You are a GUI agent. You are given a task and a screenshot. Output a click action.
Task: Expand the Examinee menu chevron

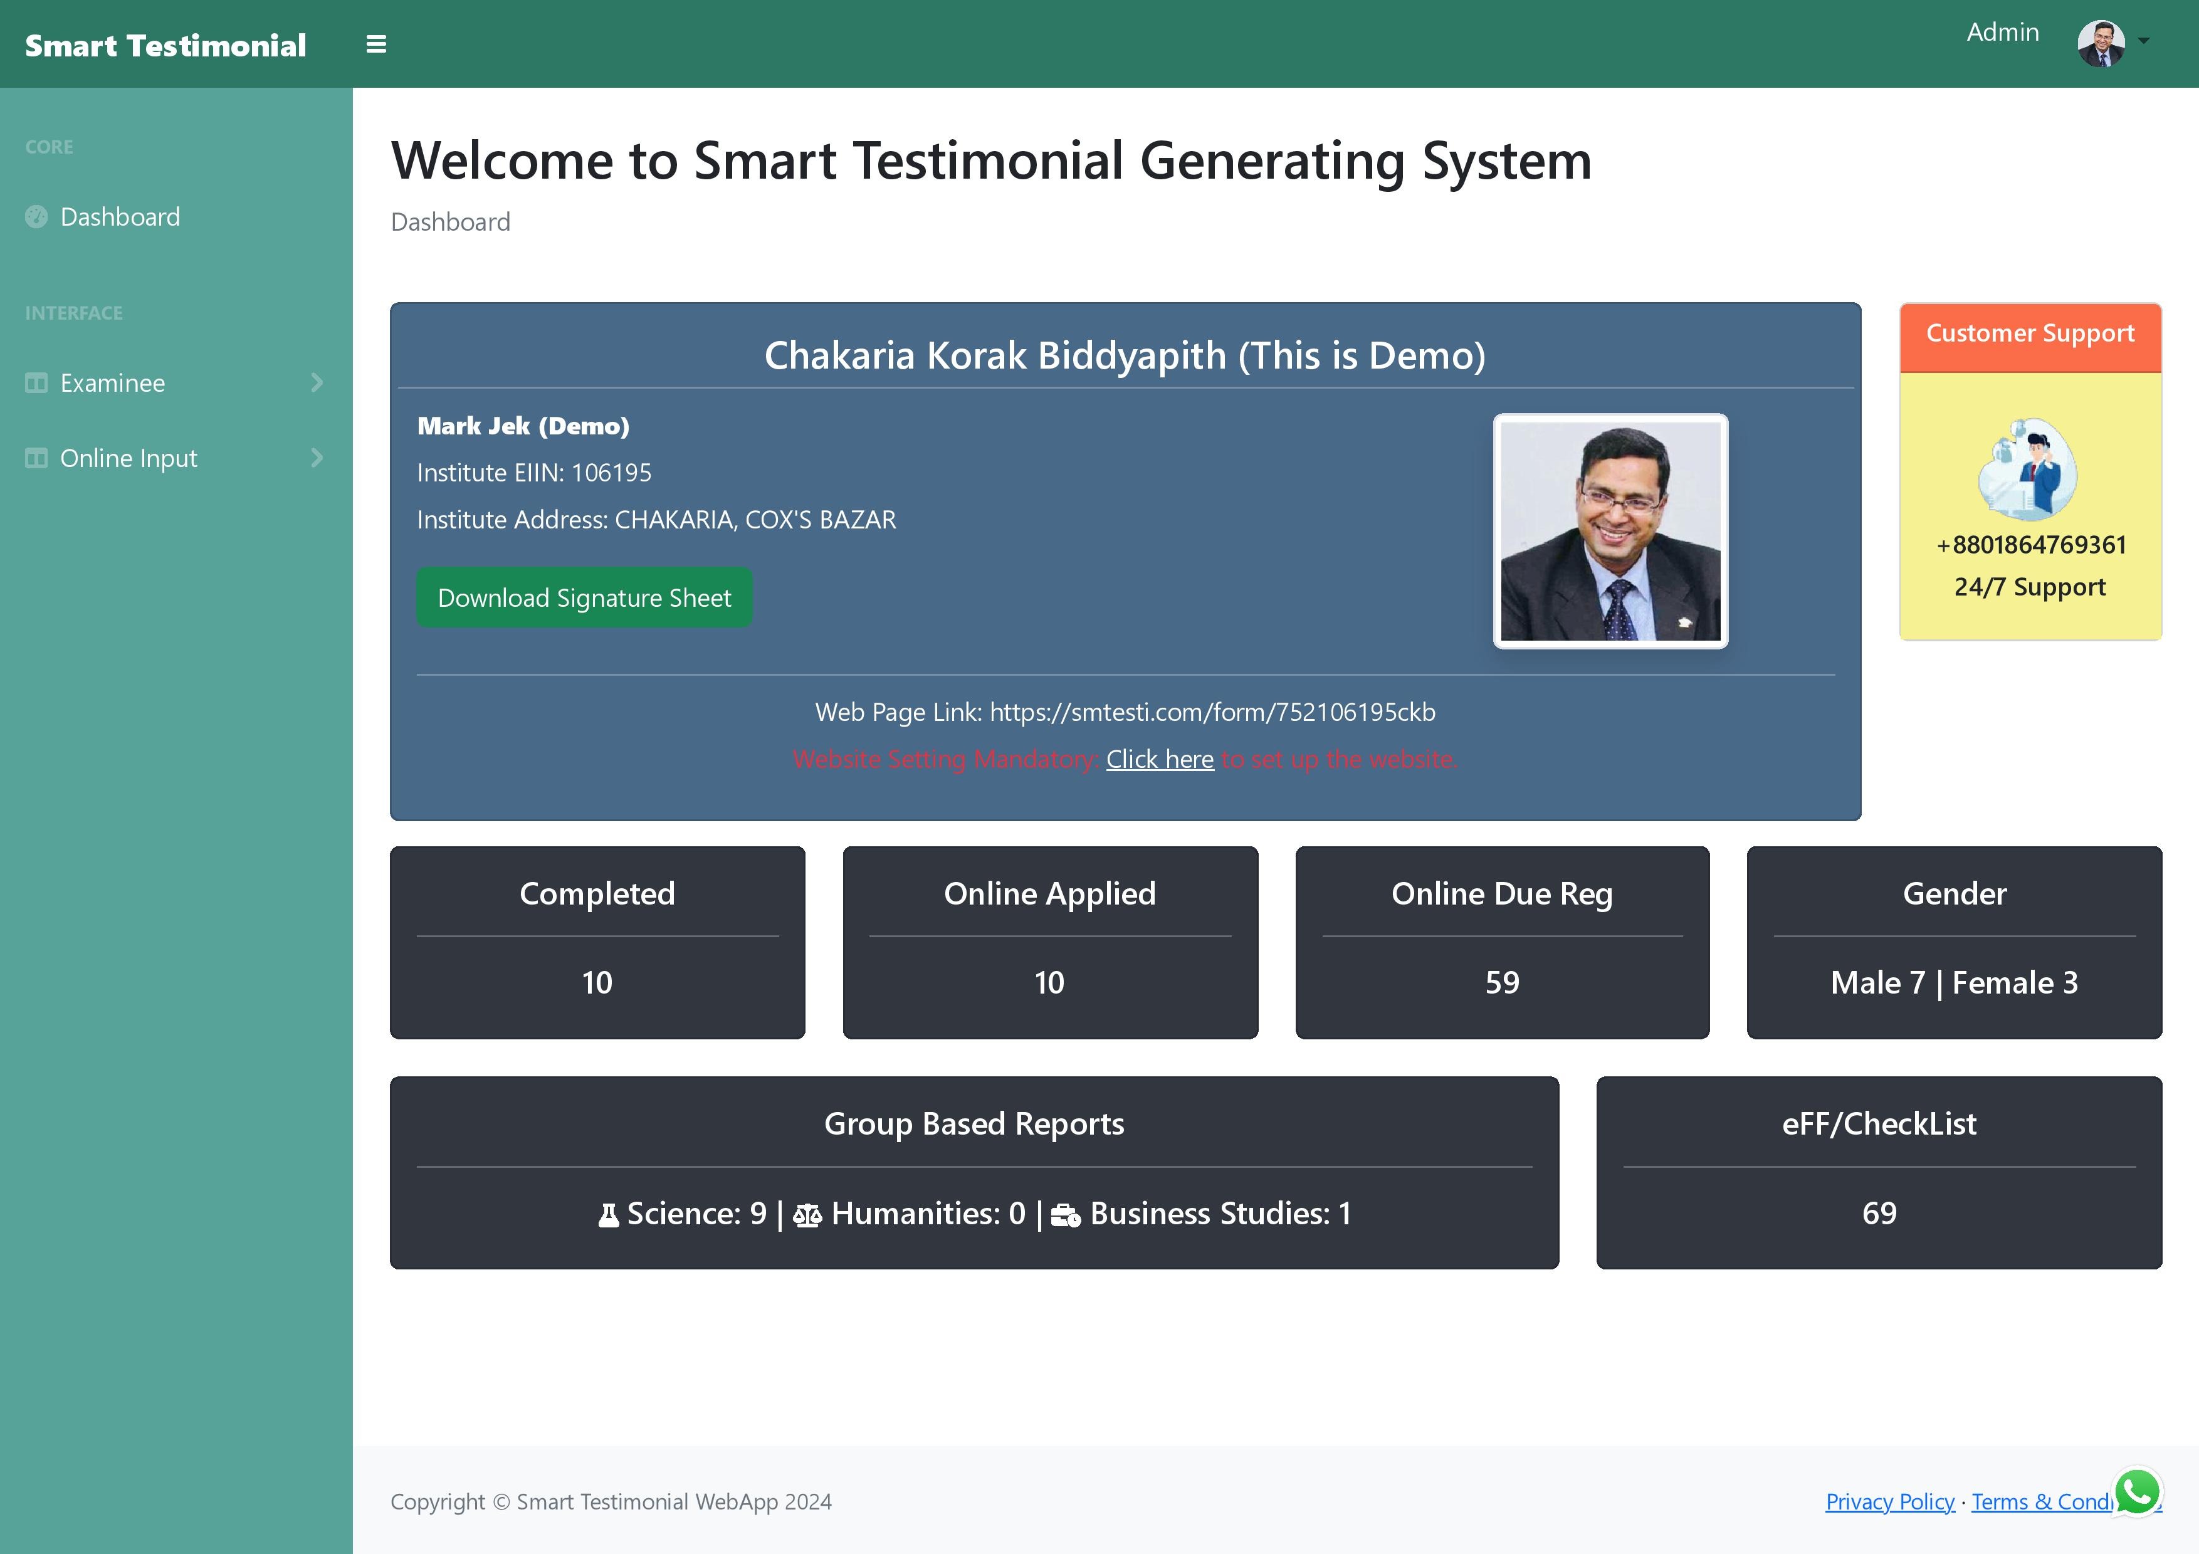click(317, 383)
